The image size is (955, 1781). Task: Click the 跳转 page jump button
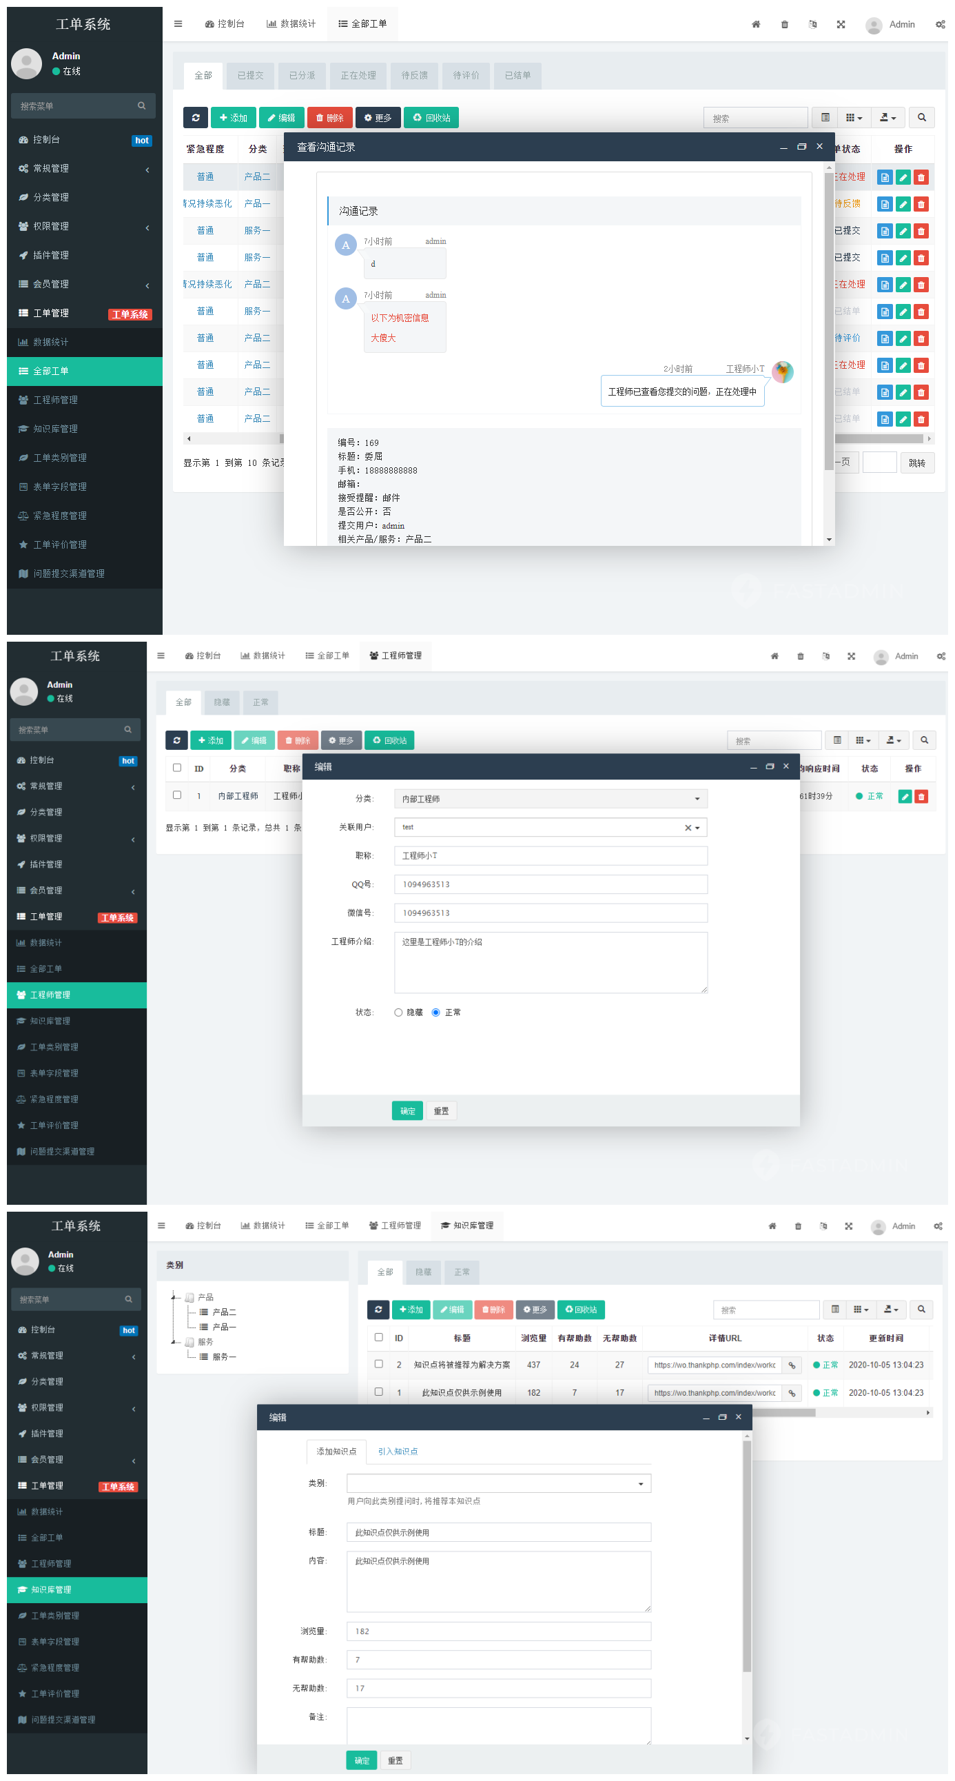point(916,463)
